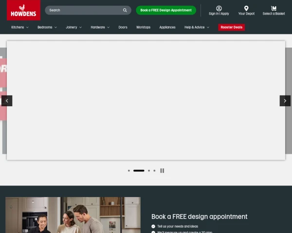Open the Worktops menu item
Image resolution: width=292 pixels, height=233 pixels.
click(x=143, y=27)
